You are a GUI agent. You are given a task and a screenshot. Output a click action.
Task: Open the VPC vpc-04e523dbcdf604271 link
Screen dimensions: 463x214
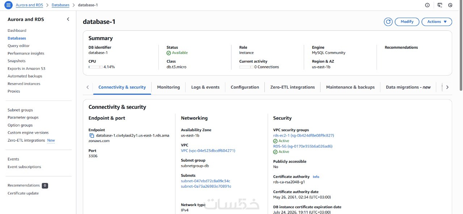pyautogui.click(x=208, y=151)
